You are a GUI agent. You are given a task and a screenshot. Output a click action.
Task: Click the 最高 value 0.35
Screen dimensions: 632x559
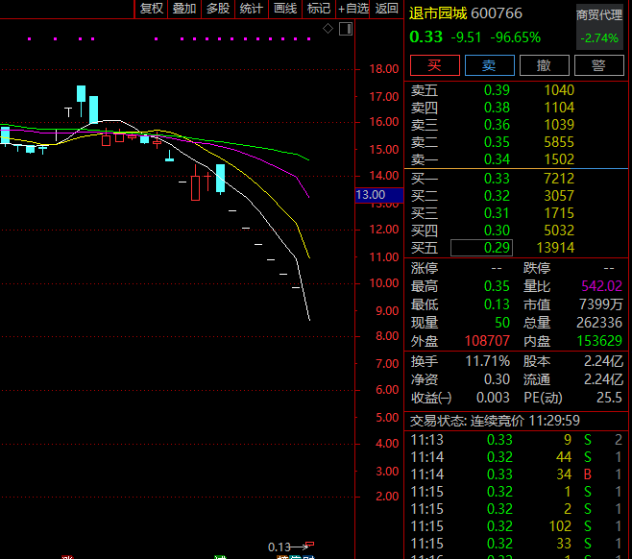point(497,286)
